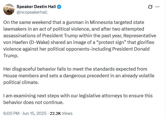Click the word Views in footer

pyautogui.click(x=67, y=113)
